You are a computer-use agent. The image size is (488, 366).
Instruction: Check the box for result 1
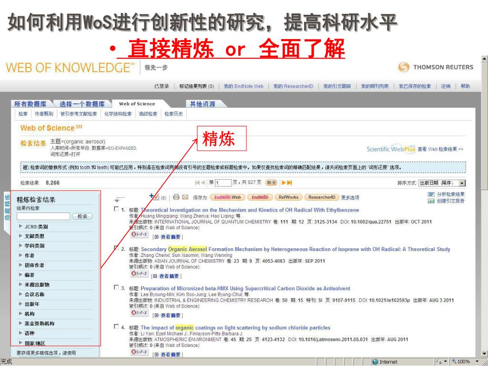tap(116, 209)
